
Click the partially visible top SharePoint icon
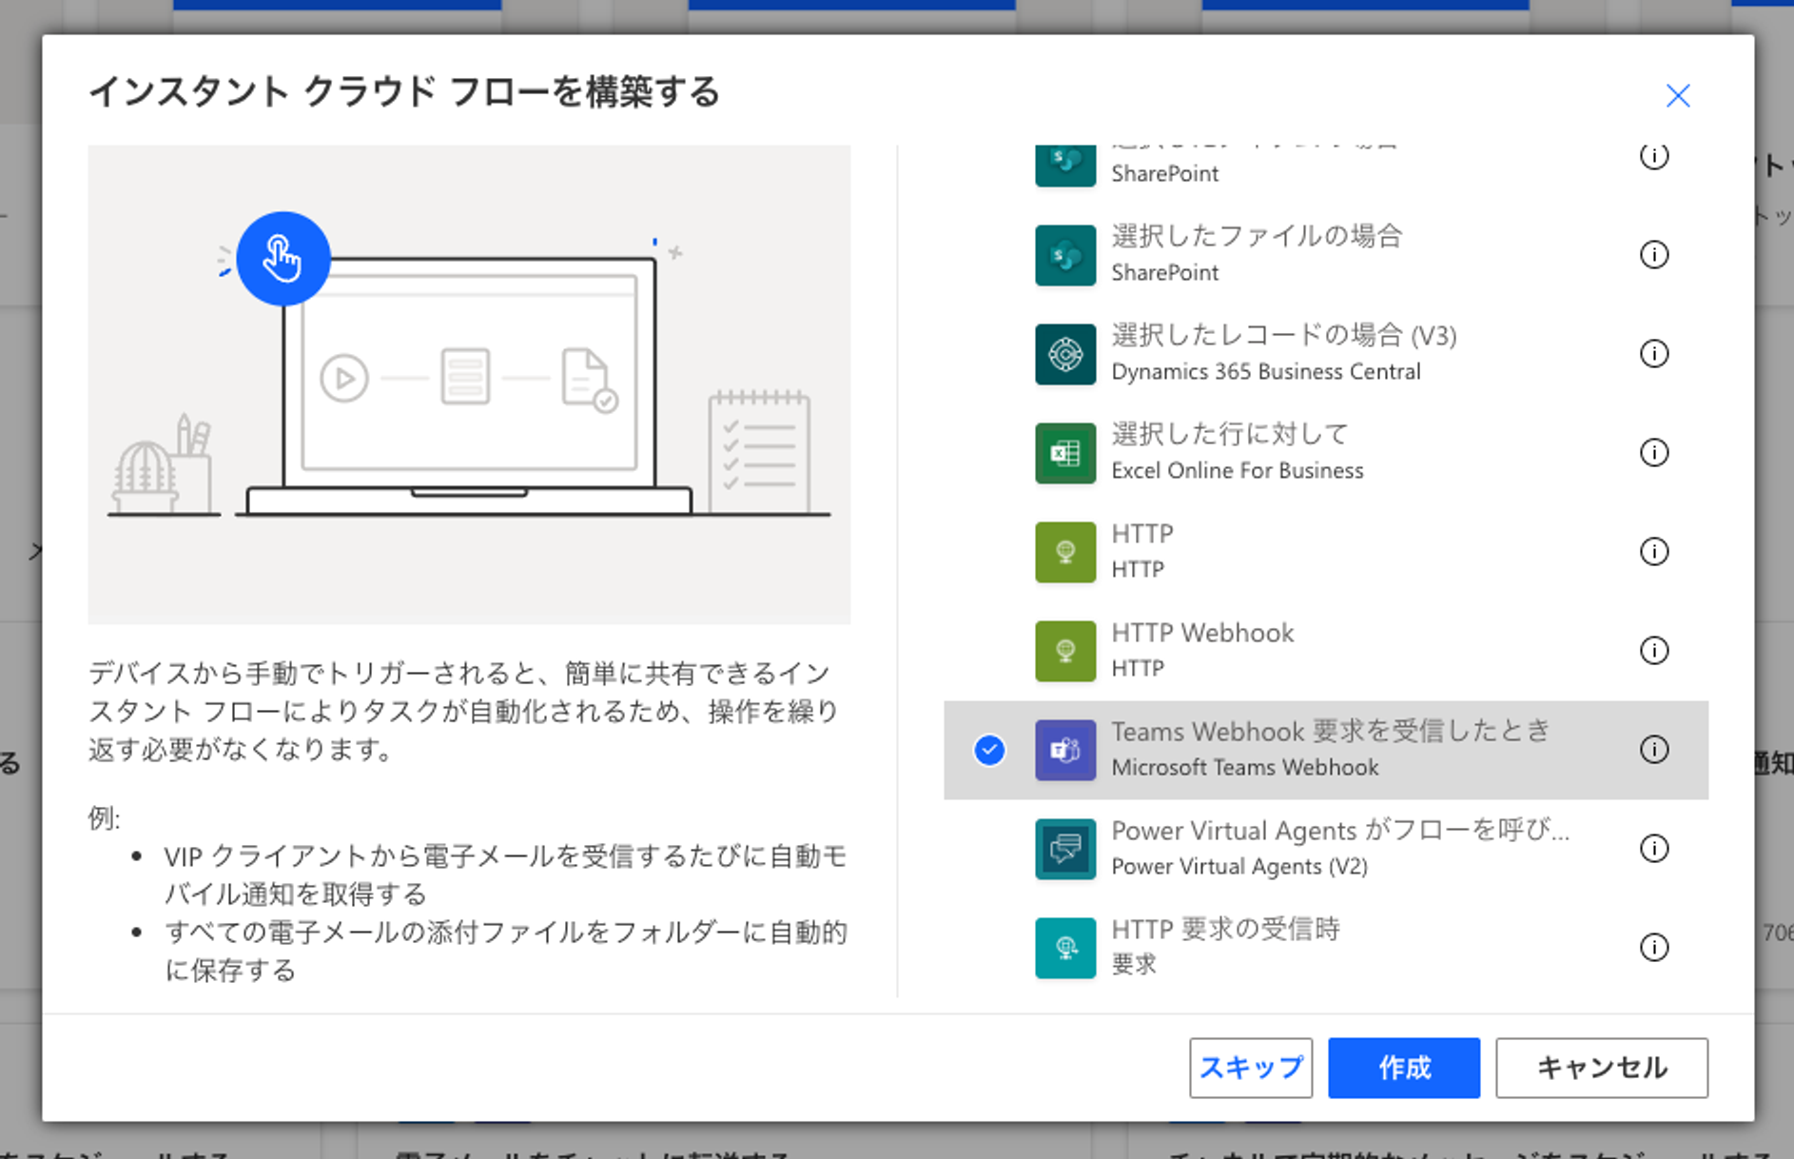[x=1065, y=166]
